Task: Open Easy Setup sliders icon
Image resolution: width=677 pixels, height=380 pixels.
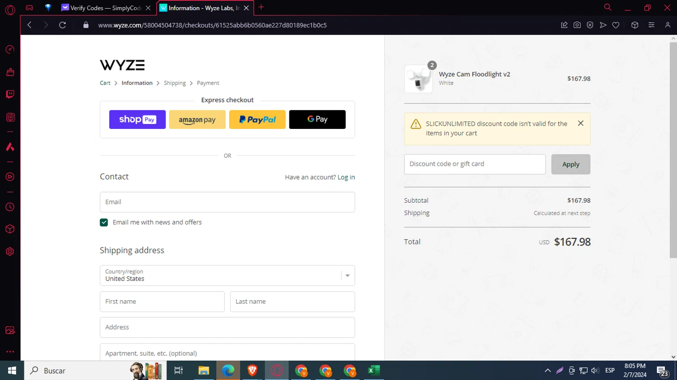Action: (651, 25)
